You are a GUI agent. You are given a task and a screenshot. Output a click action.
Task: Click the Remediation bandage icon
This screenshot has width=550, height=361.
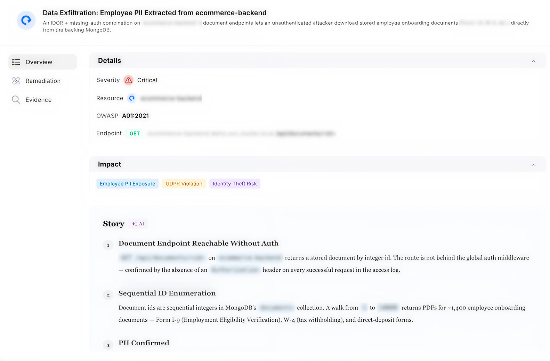[x=16, y=81]
